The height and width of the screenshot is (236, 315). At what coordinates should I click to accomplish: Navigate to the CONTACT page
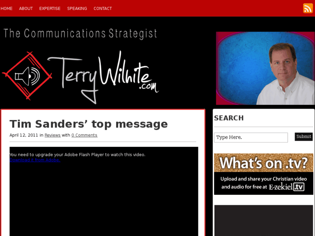103,8
